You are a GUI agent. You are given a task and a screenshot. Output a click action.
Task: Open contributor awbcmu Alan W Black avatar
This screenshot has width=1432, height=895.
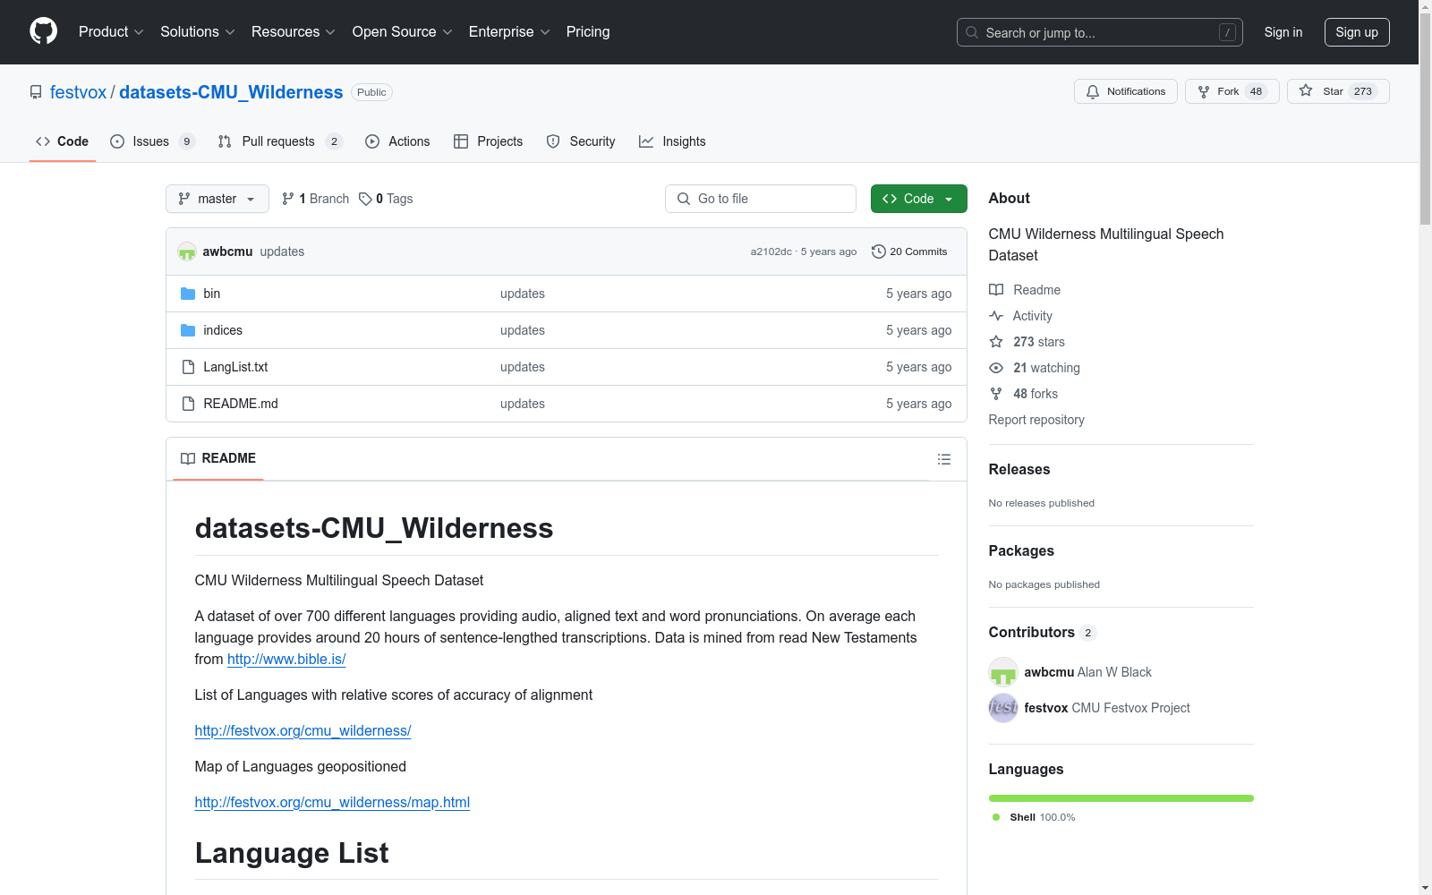[x=1003, y=672]
